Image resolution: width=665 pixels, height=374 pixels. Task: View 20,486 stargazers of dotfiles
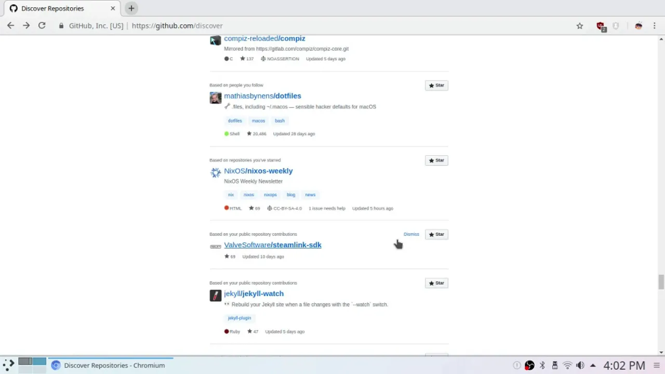pyautogui.click(x=257, y=133)
